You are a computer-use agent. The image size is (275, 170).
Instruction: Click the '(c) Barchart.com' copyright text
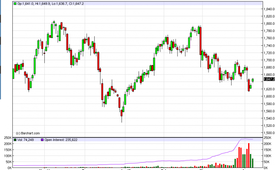[28, 133]
